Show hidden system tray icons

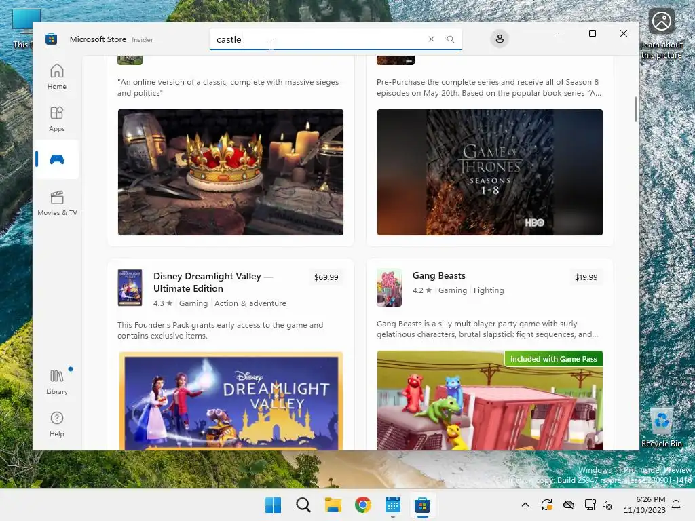click(x=525, y=505)
